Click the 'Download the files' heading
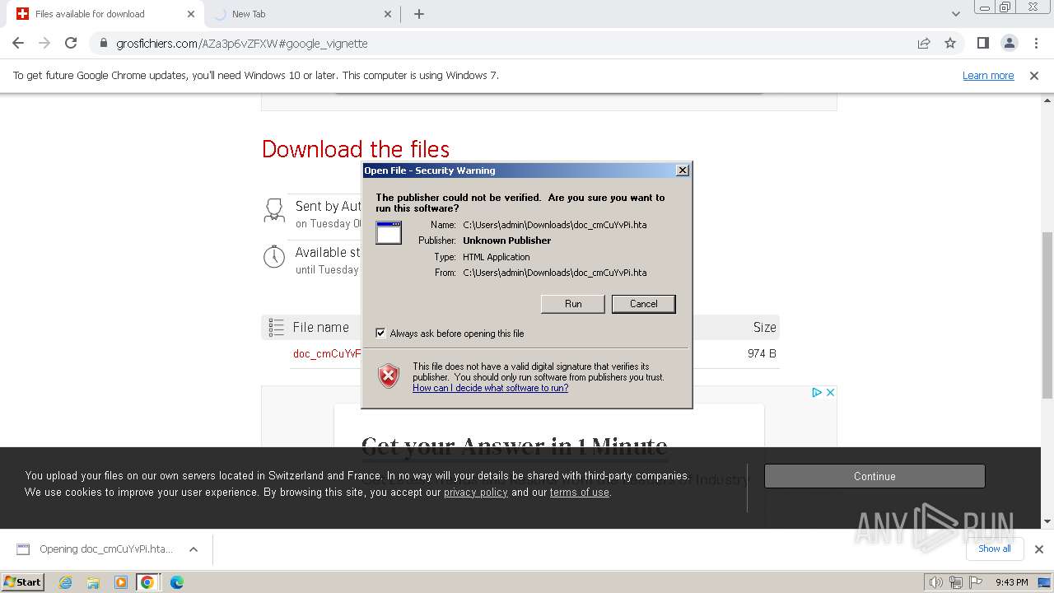Screen dimensions: 1054x593 [x=356, y=149]
